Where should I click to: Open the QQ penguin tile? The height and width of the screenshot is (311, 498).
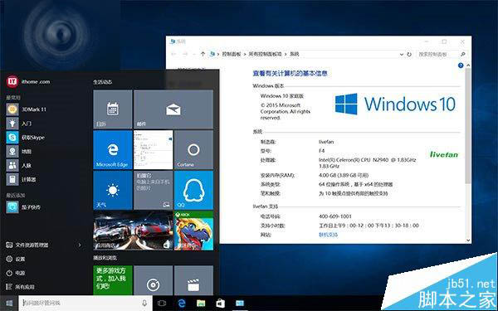click(x=193, y=190)
